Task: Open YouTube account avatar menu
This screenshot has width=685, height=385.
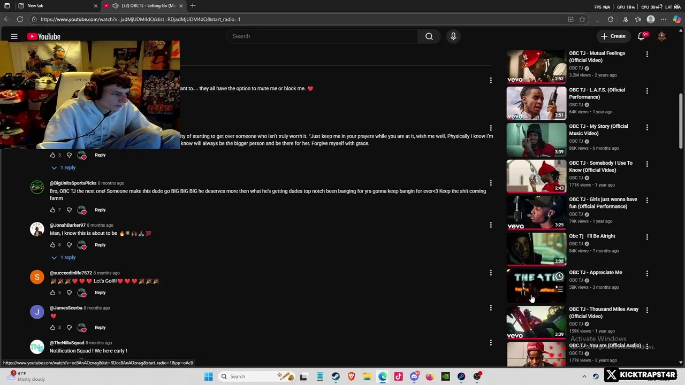Action: click(x=662, y=36)
